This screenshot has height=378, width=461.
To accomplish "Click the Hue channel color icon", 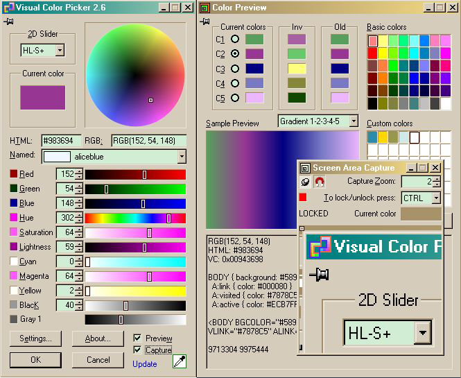I will click(x=14, y=217).
